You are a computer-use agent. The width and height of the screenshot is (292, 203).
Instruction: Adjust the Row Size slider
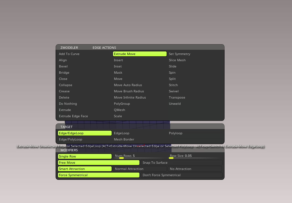click(x=194, y=157)
